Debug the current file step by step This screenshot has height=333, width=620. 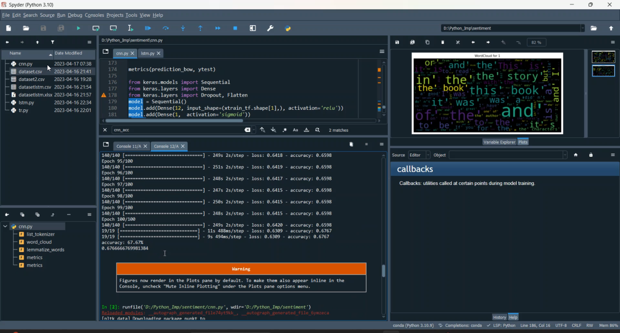[x=148, y=28]
